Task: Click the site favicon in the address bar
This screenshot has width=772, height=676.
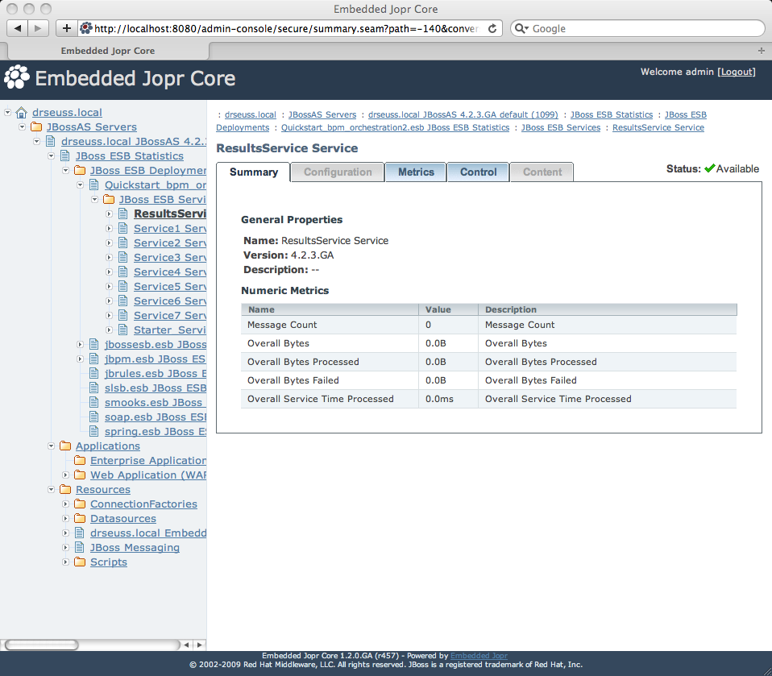Action: (86, 28)
